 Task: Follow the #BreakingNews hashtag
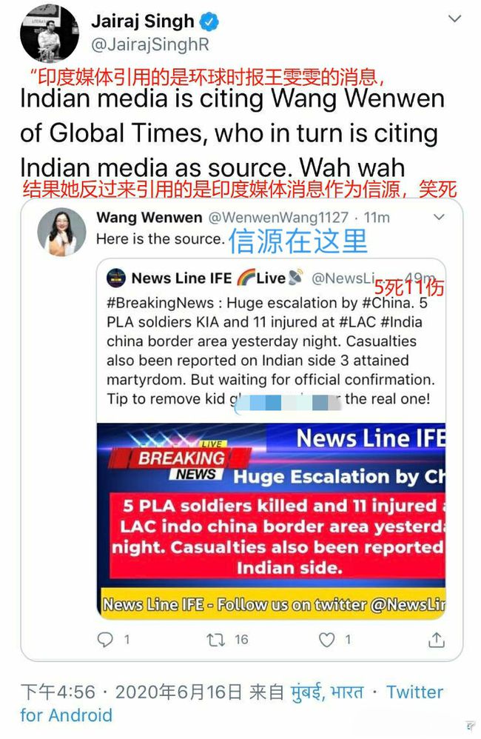160,303
